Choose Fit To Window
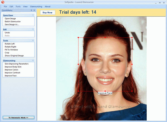 tap(11, 50)
